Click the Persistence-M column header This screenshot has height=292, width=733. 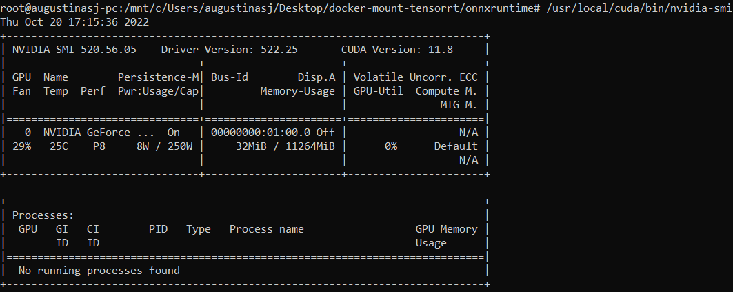[x=158, y=77]
